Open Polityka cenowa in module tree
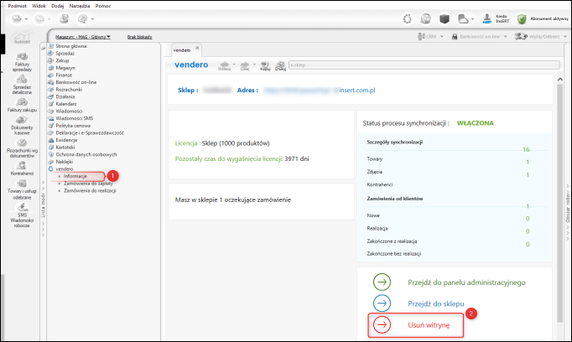 pos(73,126)
